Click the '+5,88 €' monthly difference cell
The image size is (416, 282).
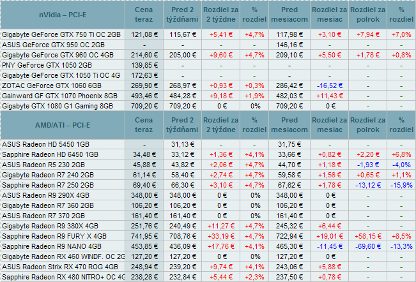pos(330,267)
